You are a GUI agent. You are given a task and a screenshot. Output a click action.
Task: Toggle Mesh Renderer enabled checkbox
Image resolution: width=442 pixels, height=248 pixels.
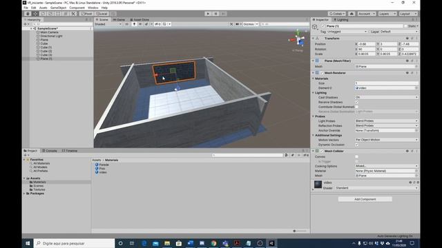tap(322, 73)
